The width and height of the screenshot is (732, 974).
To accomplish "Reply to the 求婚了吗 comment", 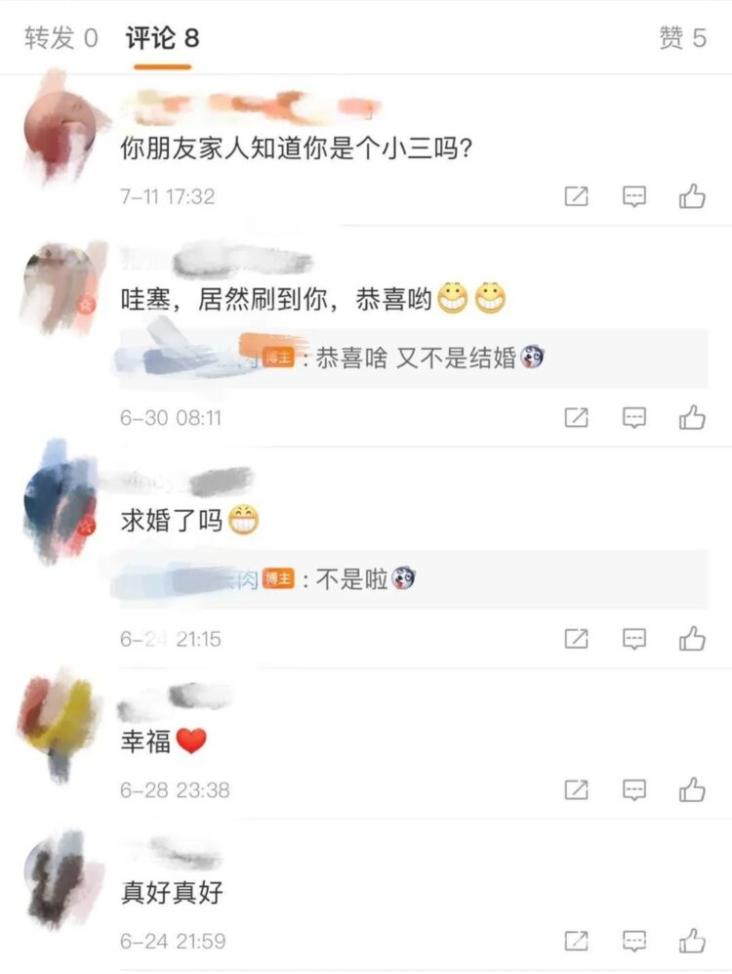I will click(x=634, y=639).
